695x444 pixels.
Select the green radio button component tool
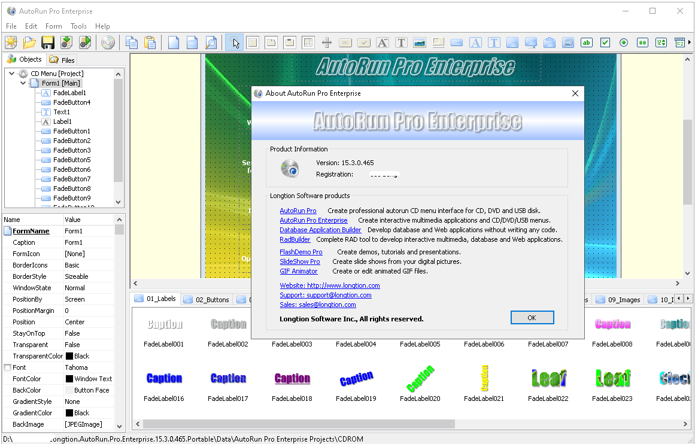click(624, 42)
